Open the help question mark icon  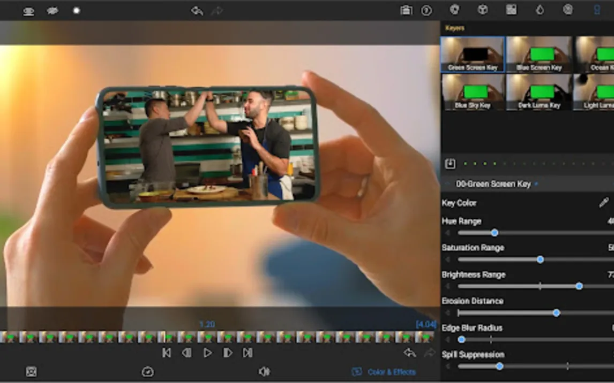pyautogui.click(x=426, y=11)
